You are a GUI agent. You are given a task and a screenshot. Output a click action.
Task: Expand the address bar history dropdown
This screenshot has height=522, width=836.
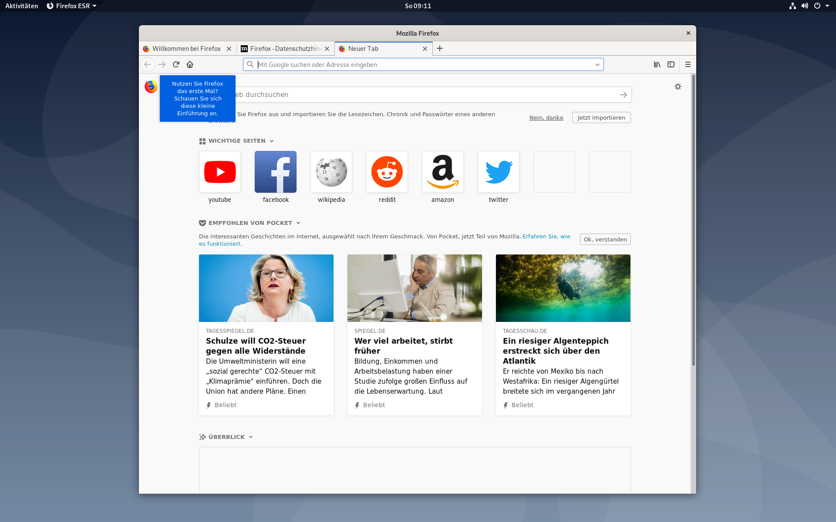click(597, 64)
